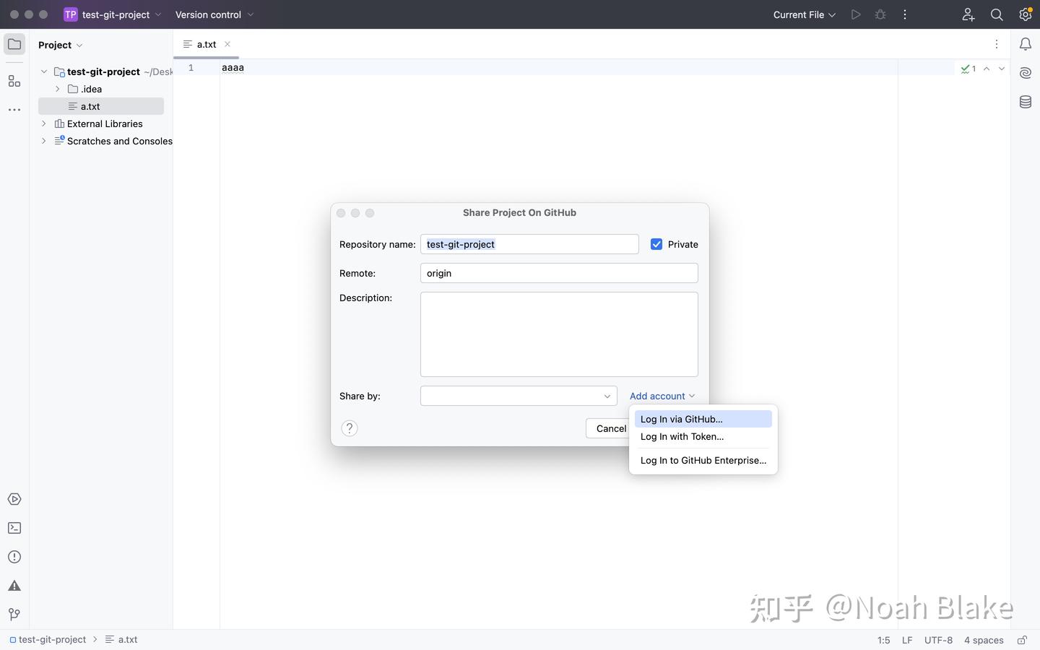Open the AI Assistant spiral icon
1040x650 pixels.
coord(1026,73)
